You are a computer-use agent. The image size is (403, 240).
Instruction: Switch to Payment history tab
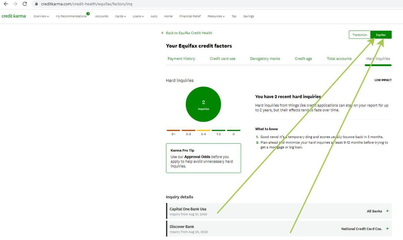point(181,59)
